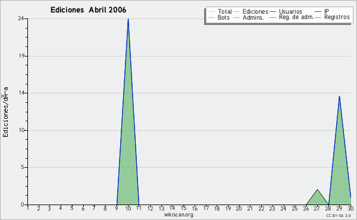The width and height of the screenshot is (357, 220).
Task: Click the y-axis label '24'
Action: pyautogui.click(x=21, y=18)
